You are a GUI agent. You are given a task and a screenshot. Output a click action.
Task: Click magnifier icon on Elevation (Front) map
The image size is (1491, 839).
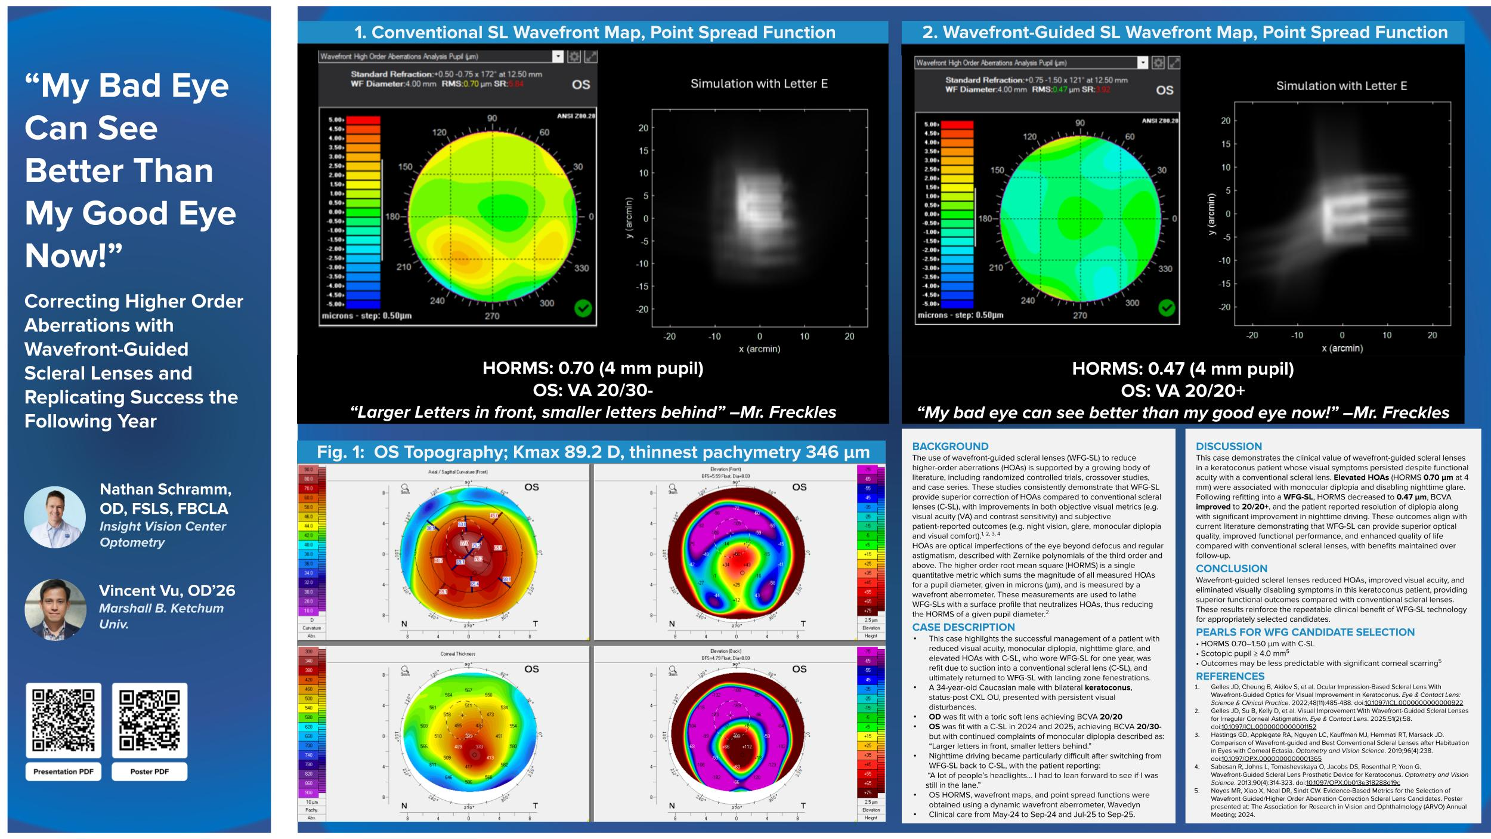(x=673, y=488)
